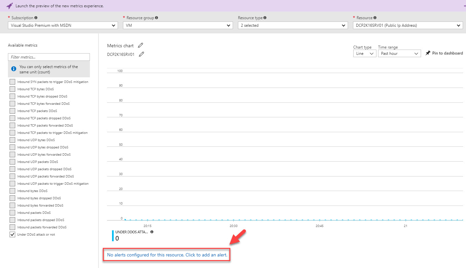
Task: Enable Inbound TCP bytes DDoS metric
Action: (12, 89)
